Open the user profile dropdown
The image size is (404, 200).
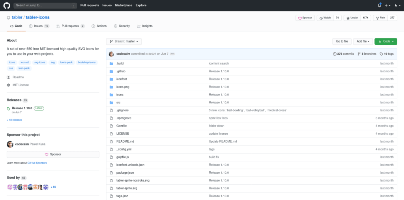398,6
